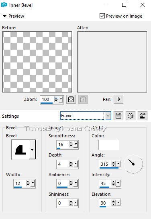Image resolution: width=151 pixels, height=219 pixels.
Task: Click the Angle dial control
Action: click(133, 164)
